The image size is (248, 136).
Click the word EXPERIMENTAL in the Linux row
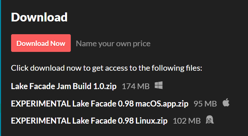coord(41,121)
